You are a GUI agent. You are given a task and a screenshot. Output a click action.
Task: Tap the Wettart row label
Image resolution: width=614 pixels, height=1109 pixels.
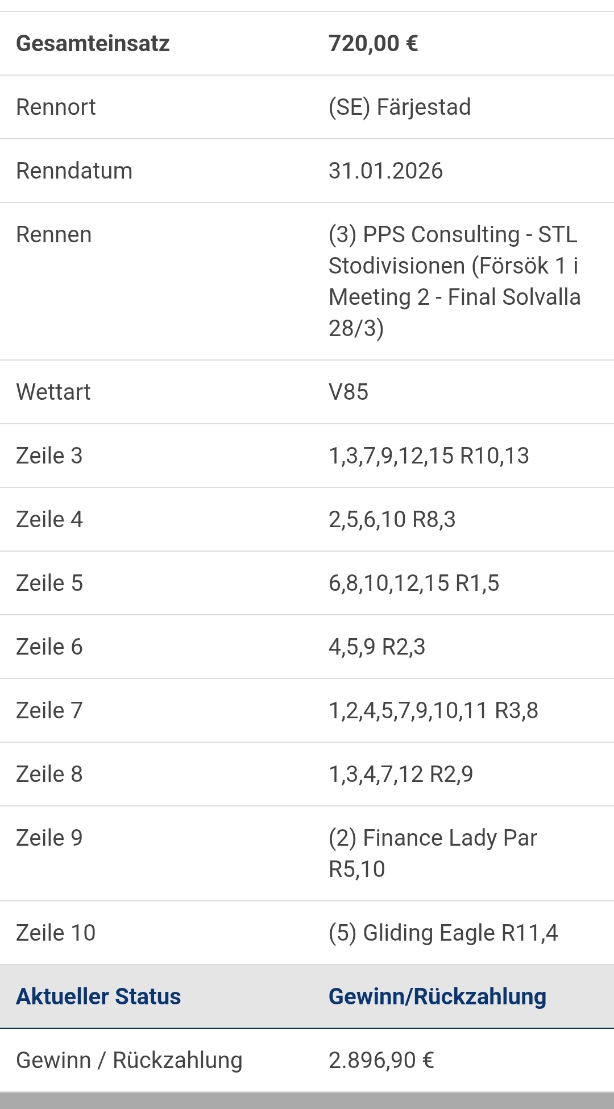53,392
